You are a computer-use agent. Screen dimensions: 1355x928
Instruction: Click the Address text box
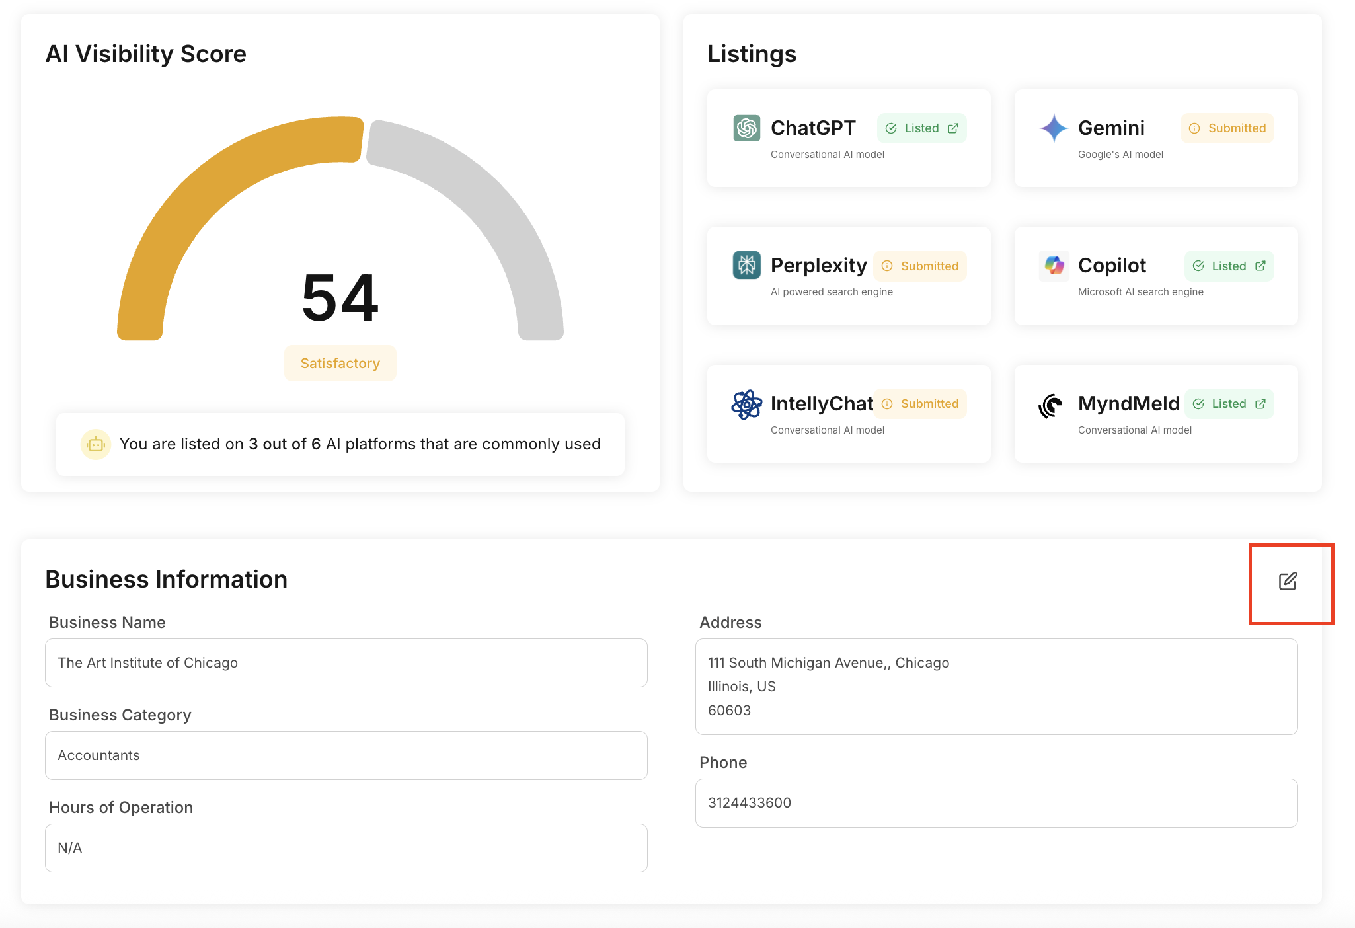pyautogui.click(x=996, y=686)
